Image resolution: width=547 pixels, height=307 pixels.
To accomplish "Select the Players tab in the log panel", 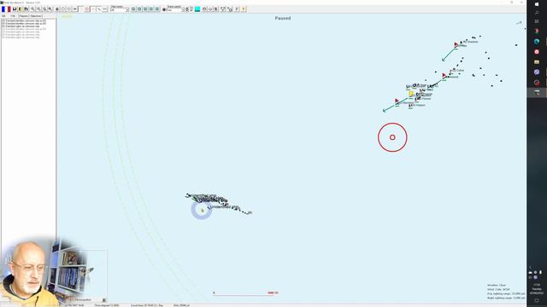I will (23, 16).
